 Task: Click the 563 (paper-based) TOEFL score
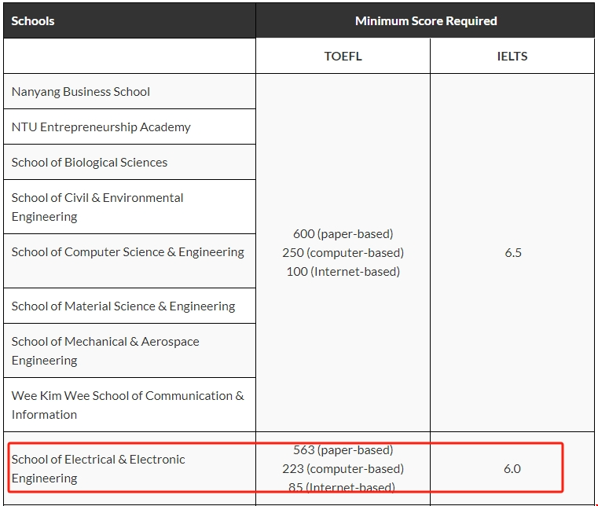(343, 450)
